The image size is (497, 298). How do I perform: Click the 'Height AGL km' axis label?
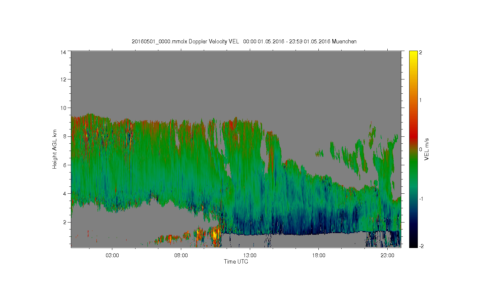pyautogui.click(x=55, y=149)
